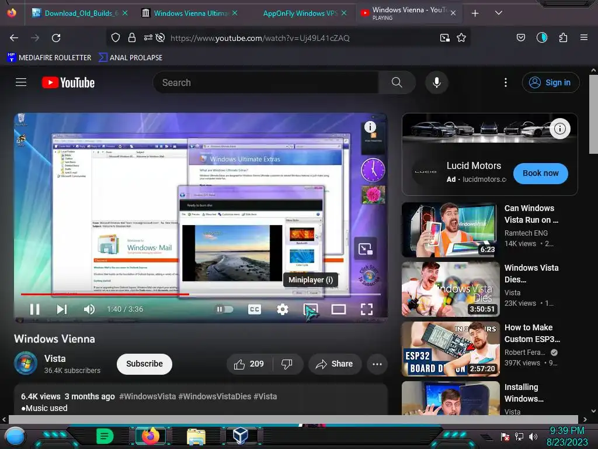
Task: Open Vista channel avatar
Action: (26, 363)
